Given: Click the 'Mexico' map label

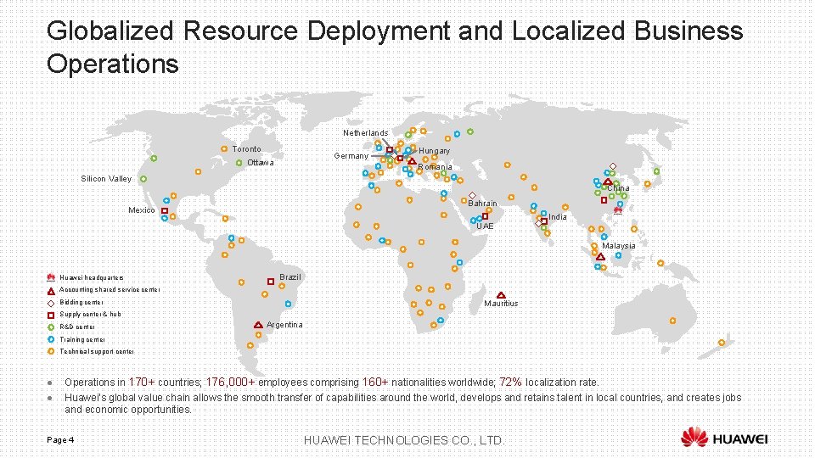Looking at the screenshot, I should coord(142,210).
